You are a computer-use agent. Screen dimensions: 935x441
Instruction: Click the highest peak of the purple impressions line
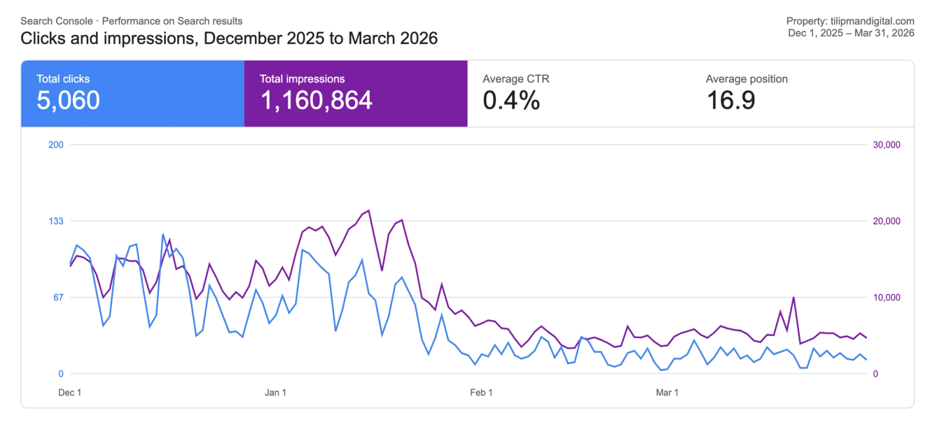point(369,211)
